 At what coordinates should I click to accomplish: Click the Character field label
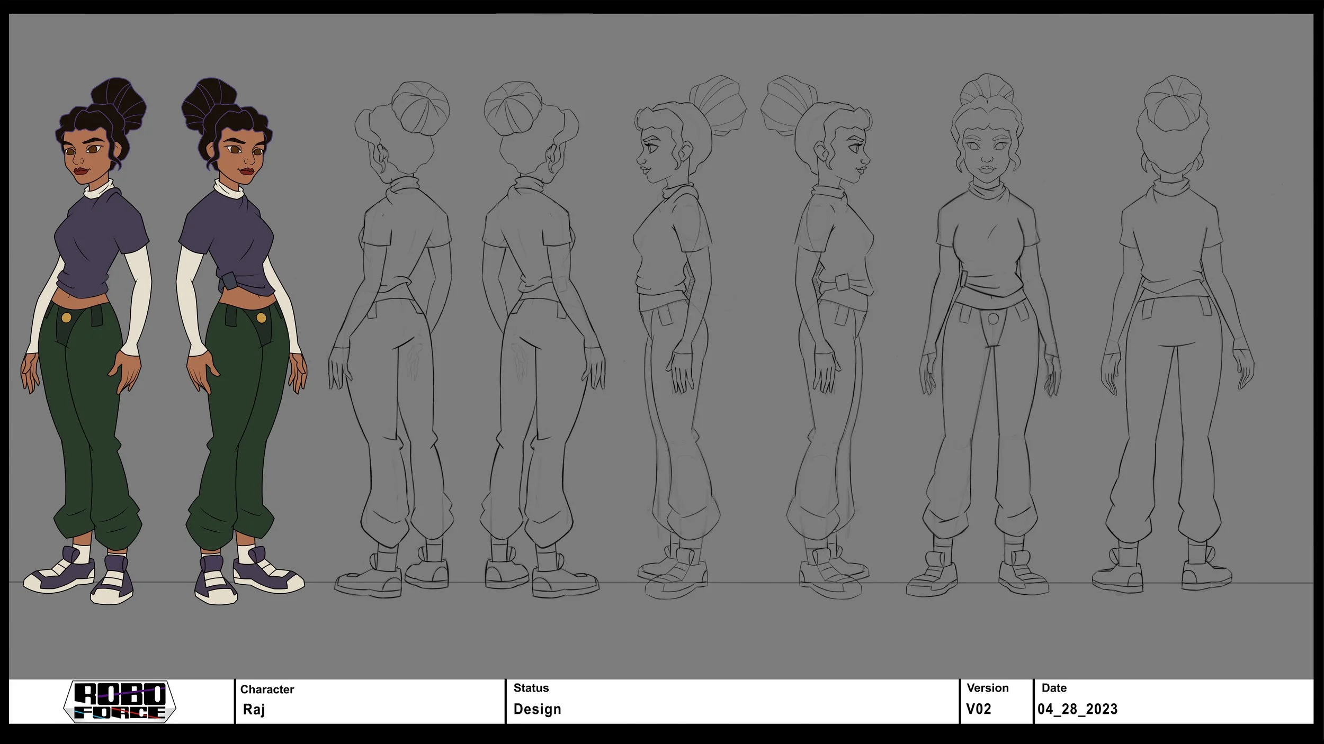tap(267, 689)
